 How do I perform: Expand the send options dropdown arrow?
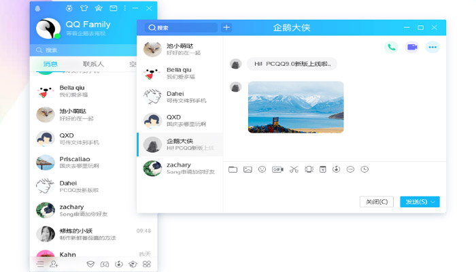click(x=434, y=202)
